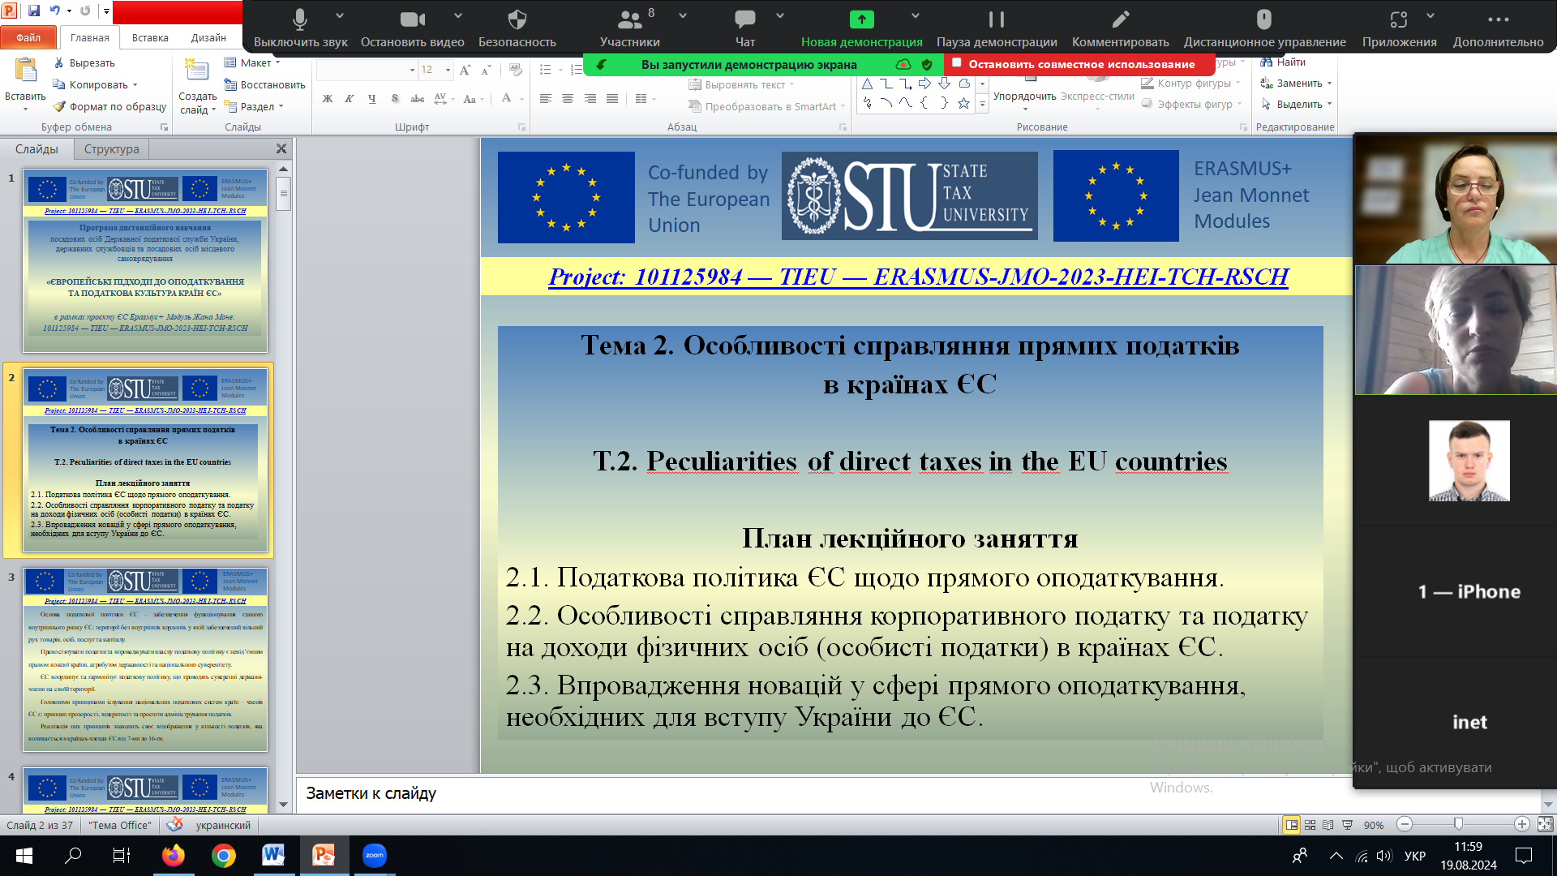
Task: Open Zoom Annotate pencil tool
Action: (1120, 28)
